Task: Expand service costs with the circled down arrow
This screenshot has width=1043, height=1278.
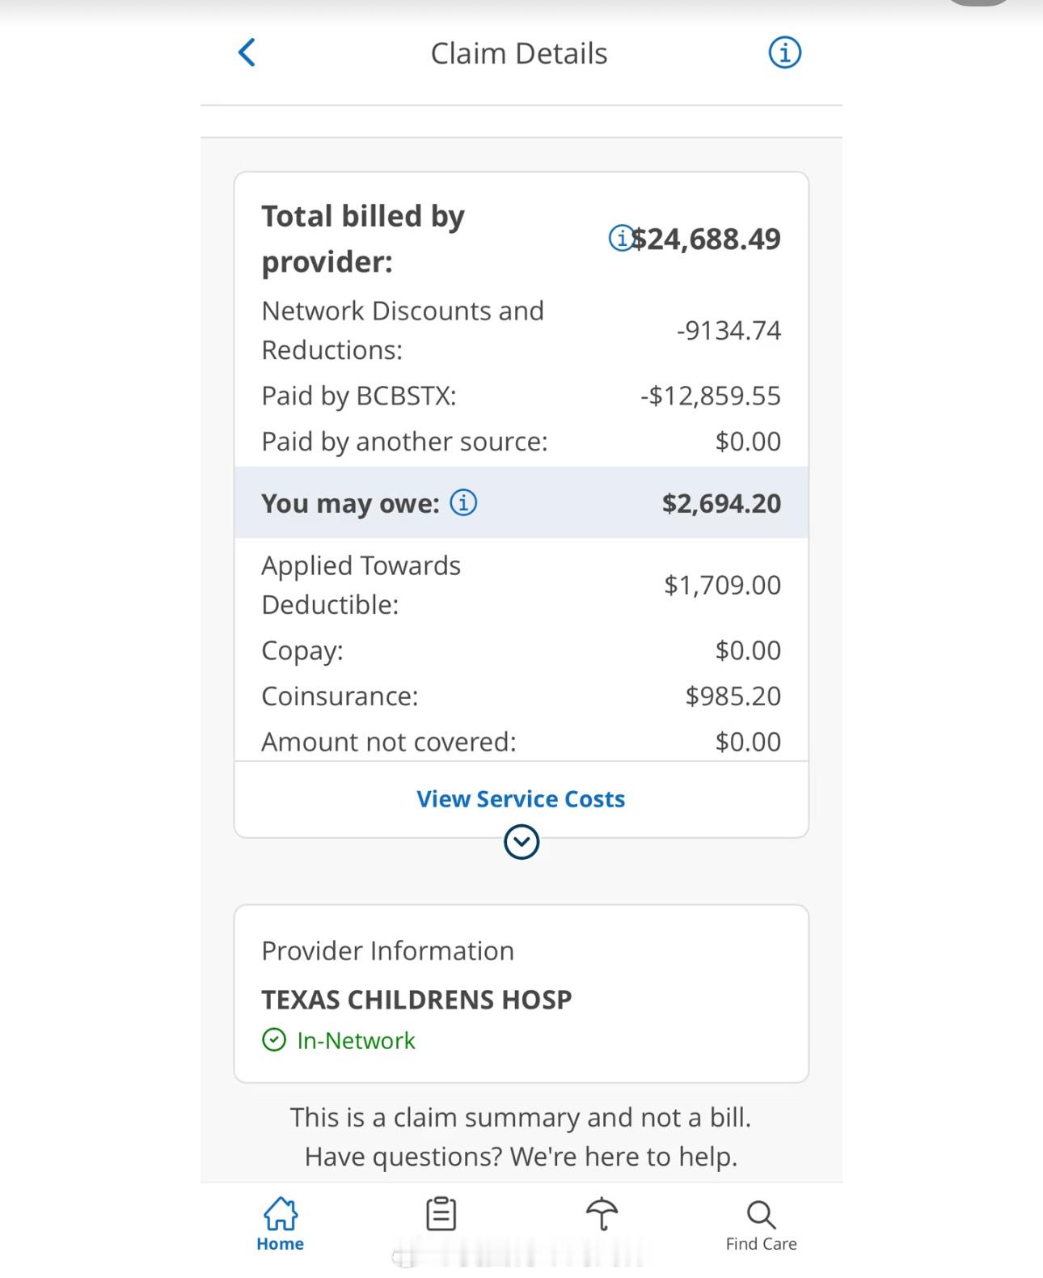Action: coord(521,842)
